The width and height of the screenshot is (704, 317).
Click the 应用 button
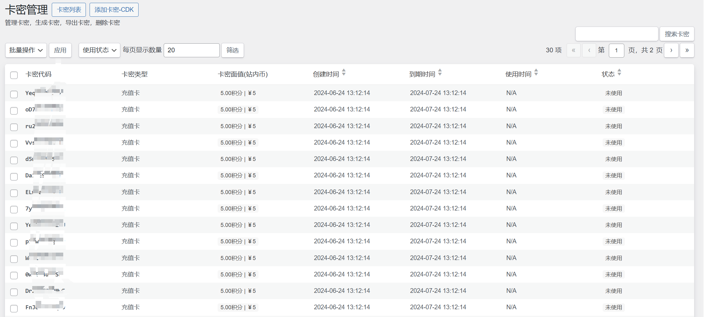(x=60, y=50)
